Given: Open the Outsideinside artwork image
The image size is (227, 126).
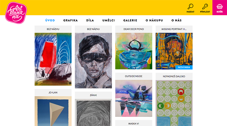Looking at the screenshot, I should 134,98.
